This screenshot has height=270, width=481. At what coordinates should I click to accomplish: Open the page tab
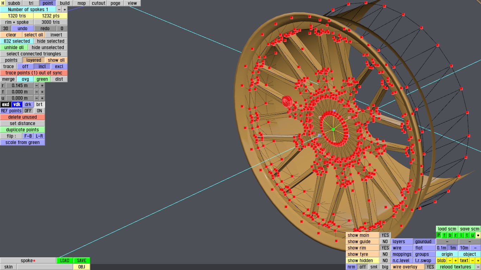click(x=115, y=3)
